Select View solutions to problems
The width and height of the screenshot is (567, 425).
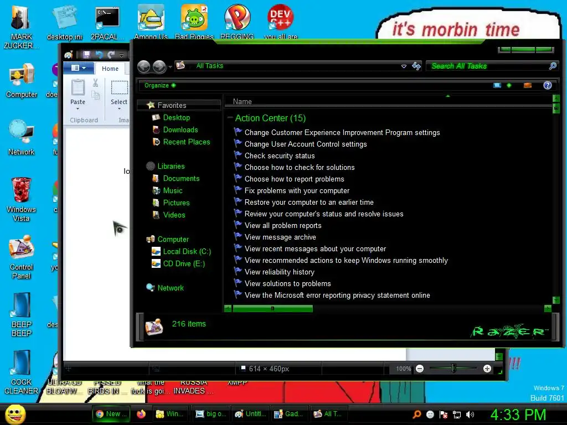287,283
